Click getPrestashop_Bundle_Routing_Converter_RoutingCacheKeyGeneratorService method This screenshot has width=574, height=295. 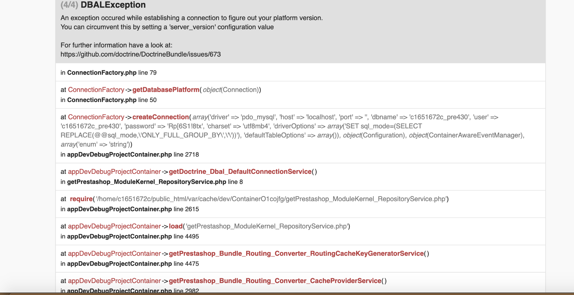tap(296, 253)
